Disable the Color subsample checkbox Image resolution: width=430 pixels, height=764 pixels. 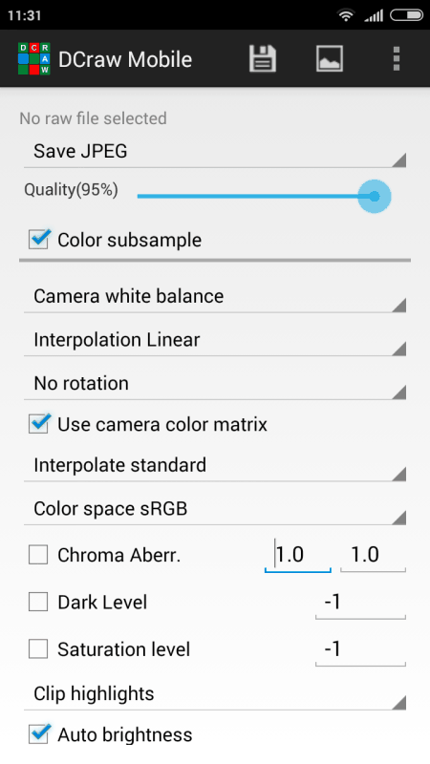click(x=38, y=240)
